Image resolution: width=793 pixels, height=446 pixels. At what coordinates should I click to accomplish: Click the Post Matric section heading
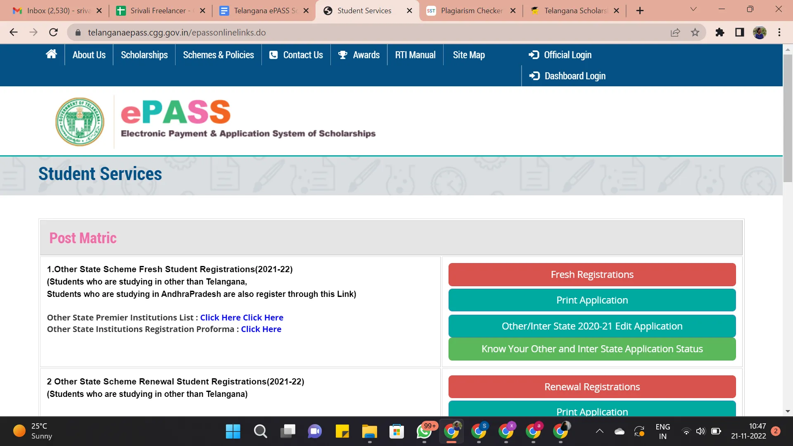(83, 238)
